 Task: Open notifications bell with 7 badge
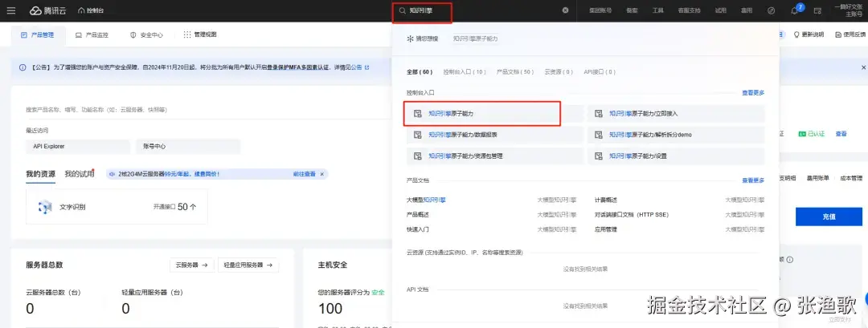click(795, 10)
